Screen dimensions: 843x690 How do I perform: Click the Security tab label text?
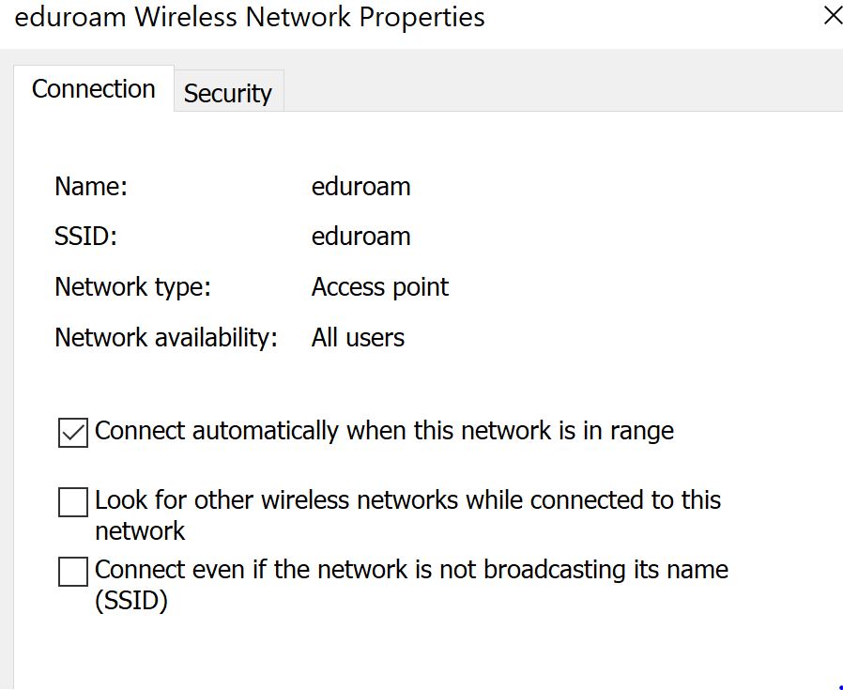228,92
